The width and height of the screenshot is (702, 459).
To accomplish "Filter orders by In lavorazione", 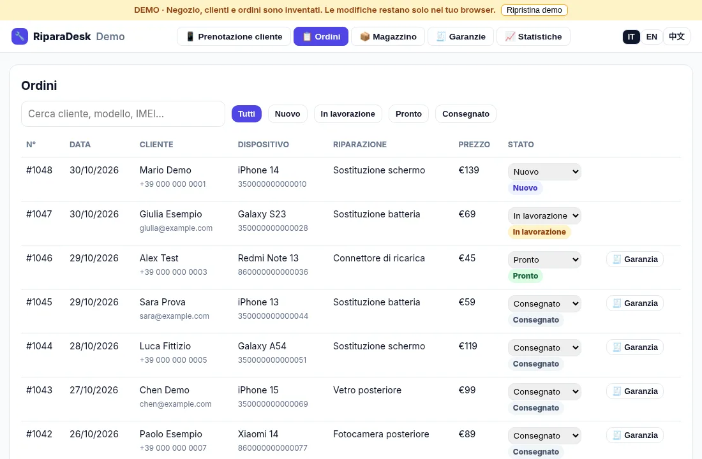I will coord(348,113).
